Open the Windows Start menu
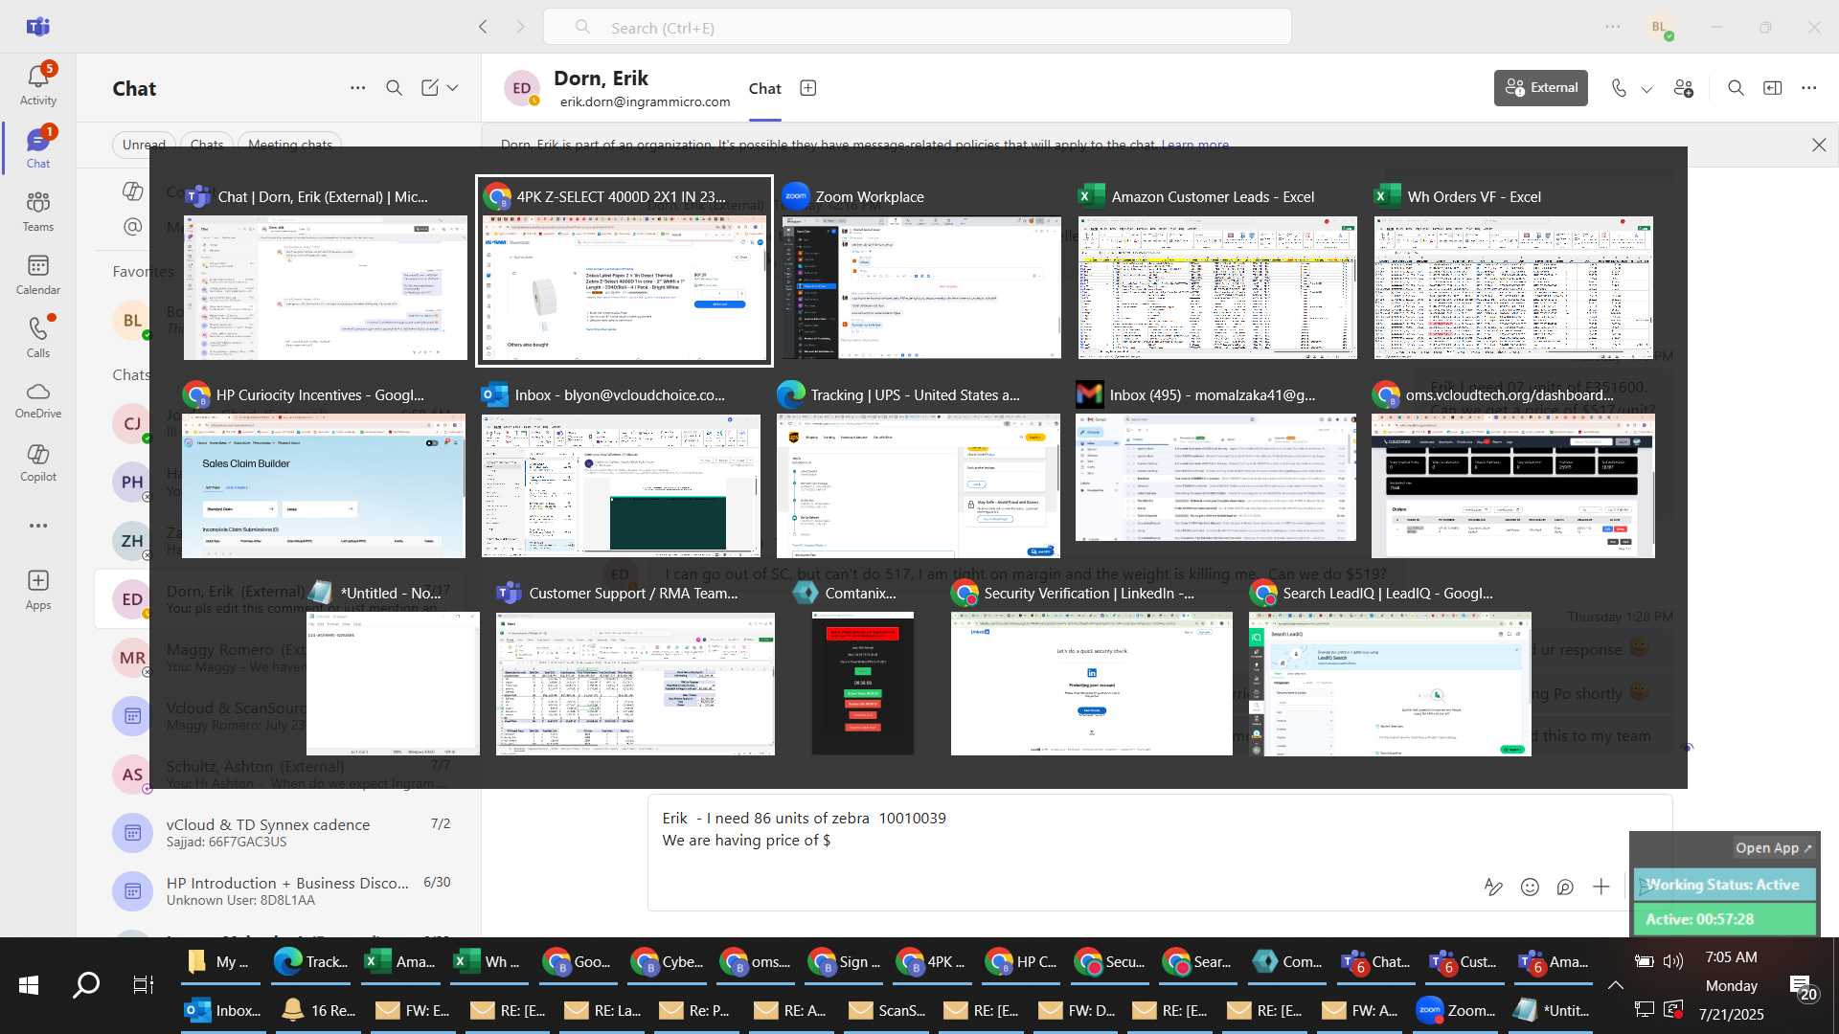 coord(29,984)
